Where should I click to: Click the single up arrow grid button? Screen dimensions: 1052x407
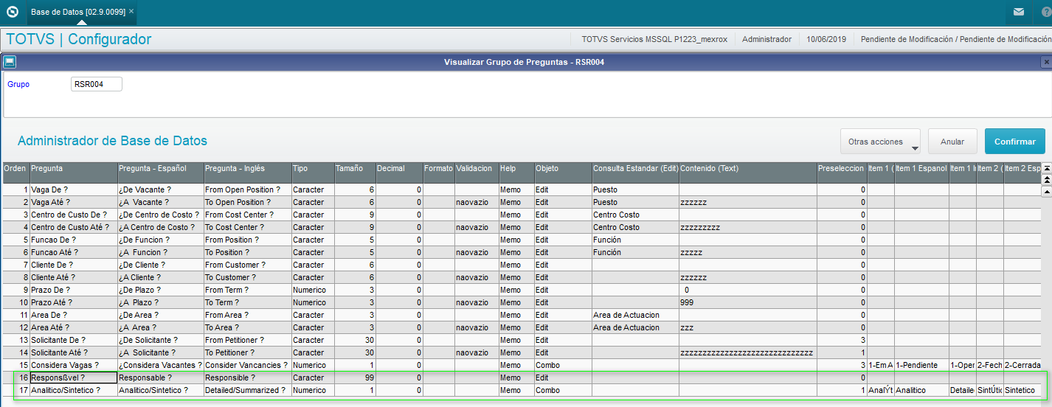pos(1046,191)
